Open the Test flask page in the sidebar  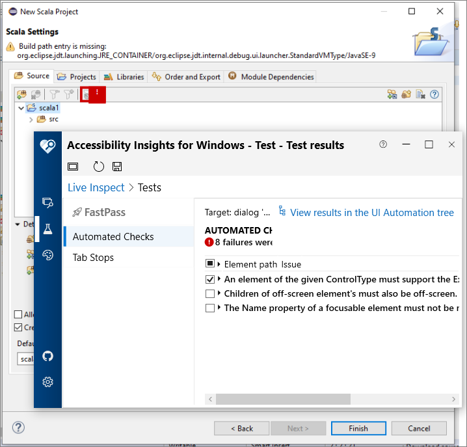[x=47, y=229]
